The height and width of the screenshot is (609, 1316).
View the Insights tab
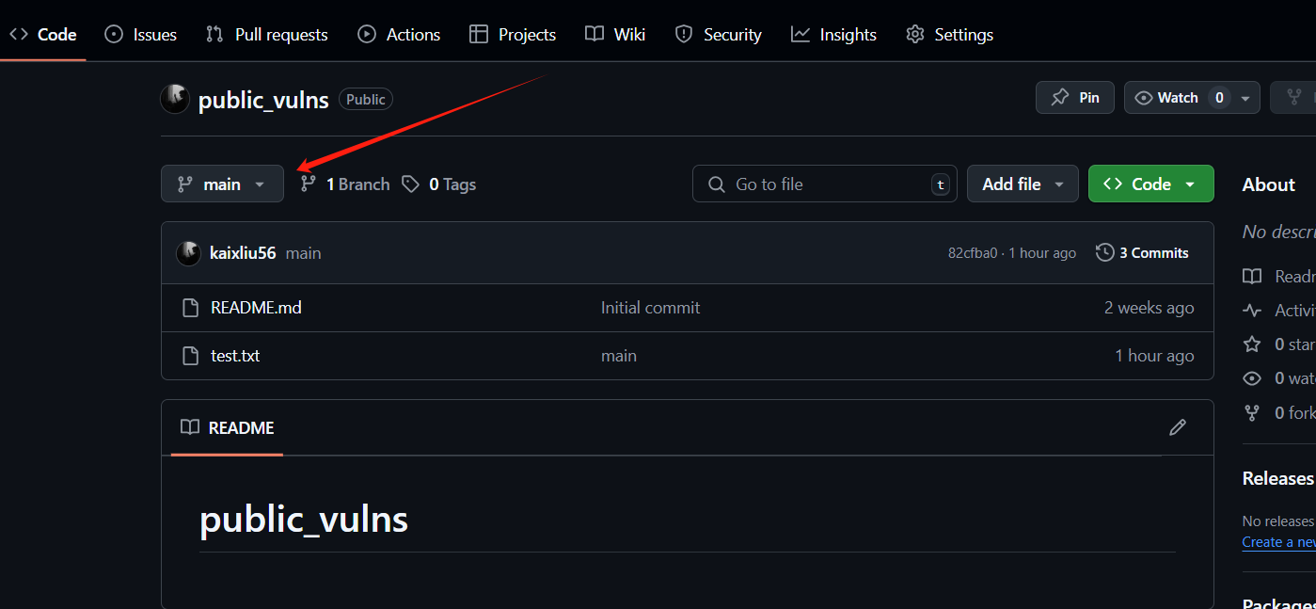tap(833, 35)
